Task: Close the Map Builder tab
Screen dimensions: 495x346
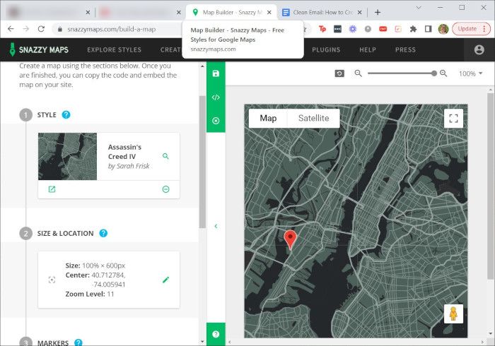Action: click(269, 12)
